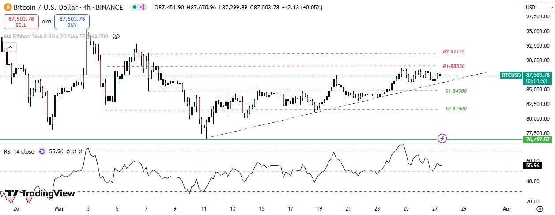Viewport: 555px width, 215px height.
Task: Toggle MA Ribbon visibility eye icon
Action: (x=116, y=36)
